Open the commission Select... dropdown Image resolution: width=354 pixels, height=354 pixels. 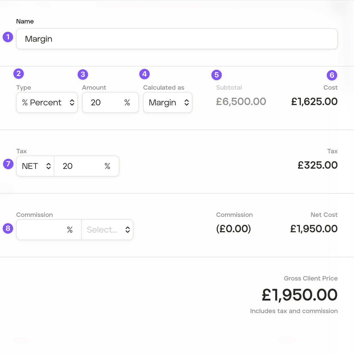tap(107, 230)
